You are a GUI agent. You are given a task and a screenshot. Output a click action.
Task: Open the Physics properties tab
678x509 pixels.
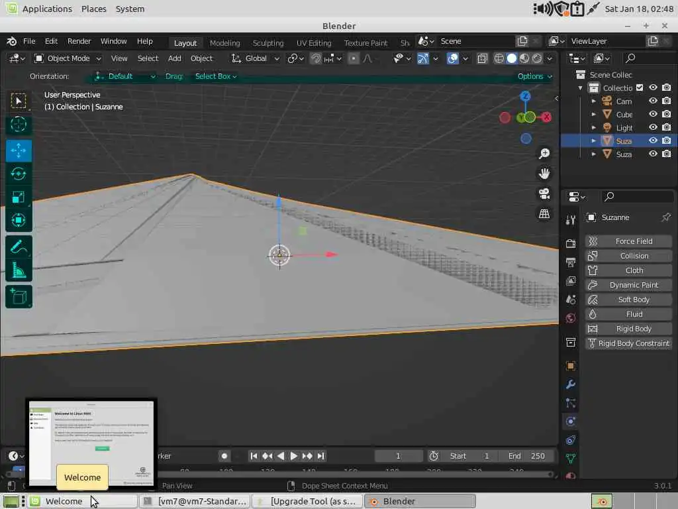(570, 422)
